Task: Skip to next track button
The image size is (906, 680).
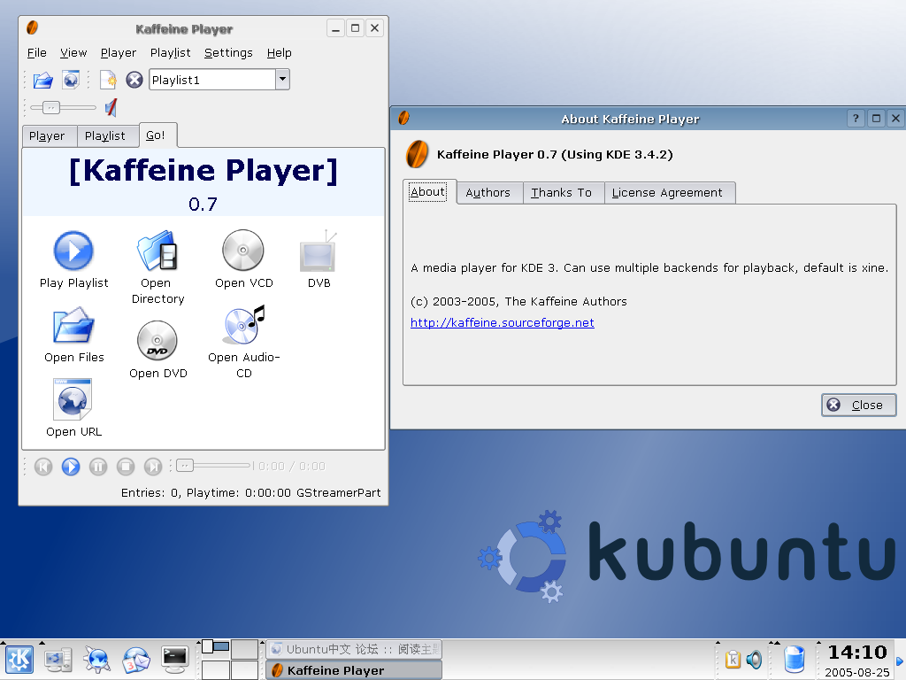Action: click(x=153, y=467)
